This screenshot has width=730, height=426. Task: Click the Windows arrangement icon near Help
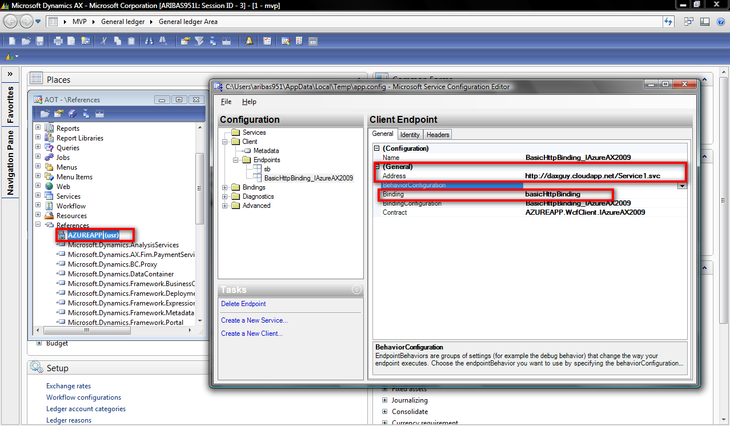point(689,22)
